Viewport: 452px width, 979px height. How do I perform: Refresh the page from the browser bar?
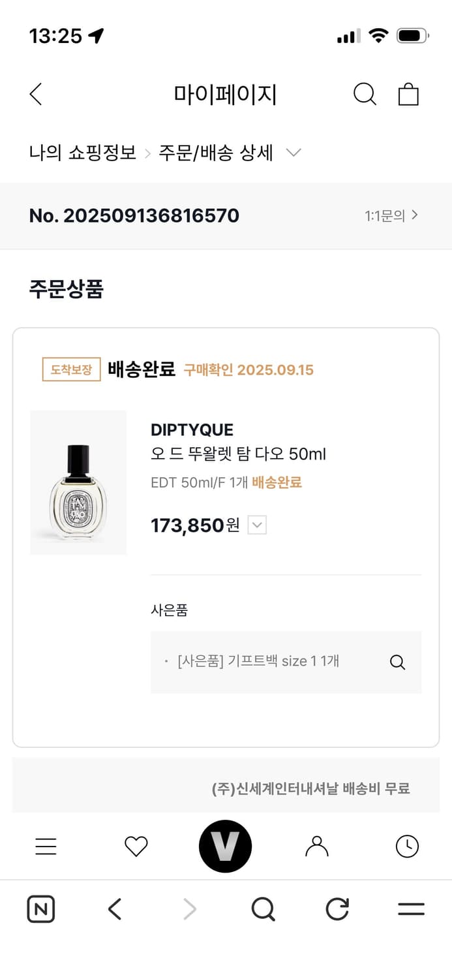(x=337, y=909)
